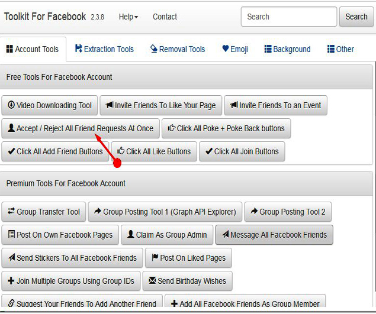Viewport: 376px width, 314px height.
Task: Click the eraser icon of Removal Tools tab
Action: coord(154,48)
